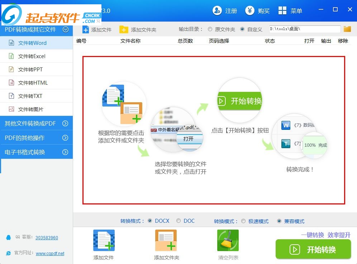Minimize the converter window
The width and height of the screenshot is (357, 264).
tap(321, 9)
